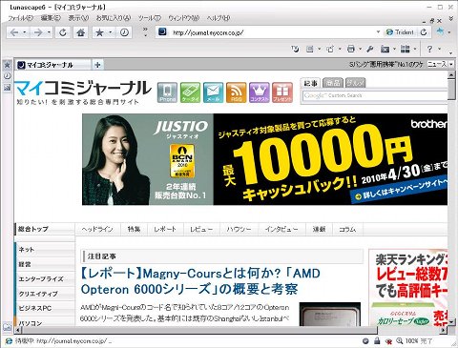The height and width of the screenshot is (348, 458).
Task: Open the mail envelope site icon
Action: pos(213,92)
